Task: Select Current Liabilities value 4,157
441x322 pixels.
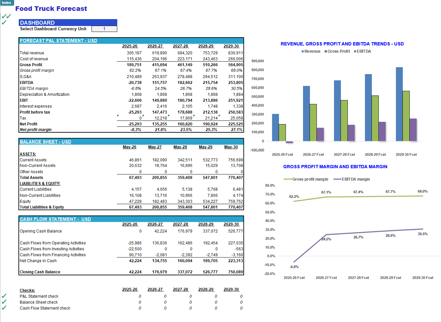Action: pos(136,189)
